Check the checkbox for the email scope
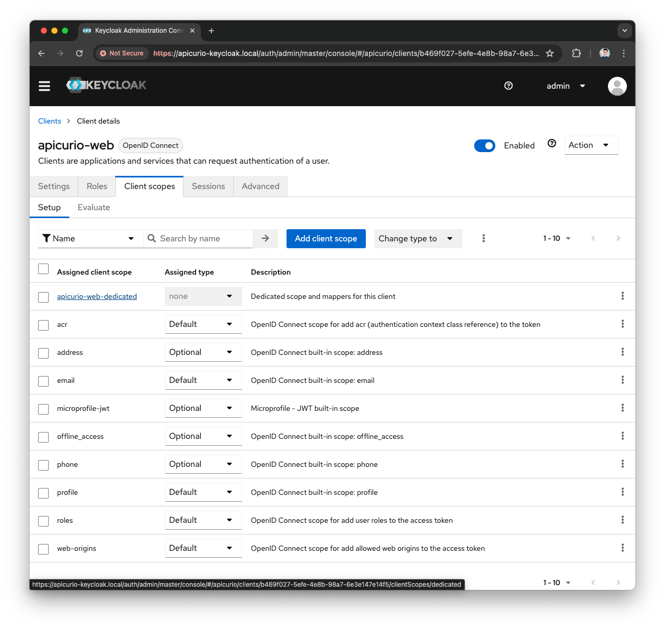 [43, 381]
